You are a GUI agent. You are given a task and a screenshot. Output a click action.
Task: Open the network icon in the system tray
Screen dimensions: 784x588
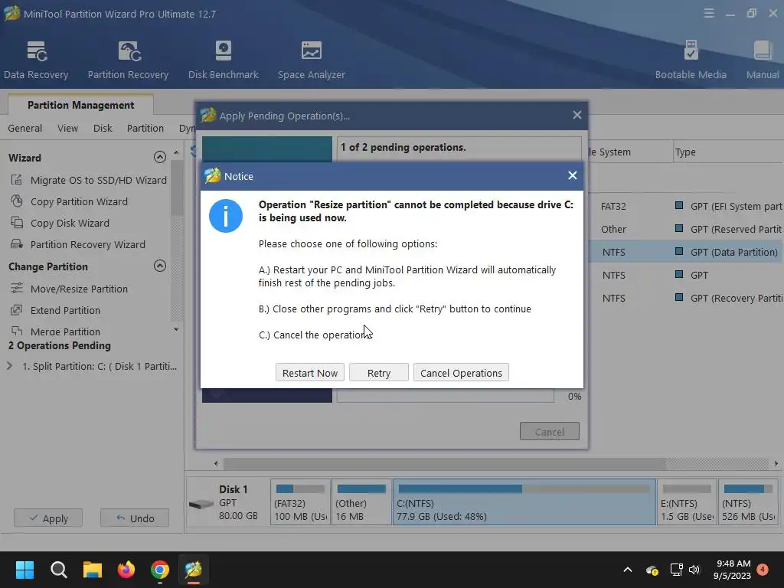(676, 570)
